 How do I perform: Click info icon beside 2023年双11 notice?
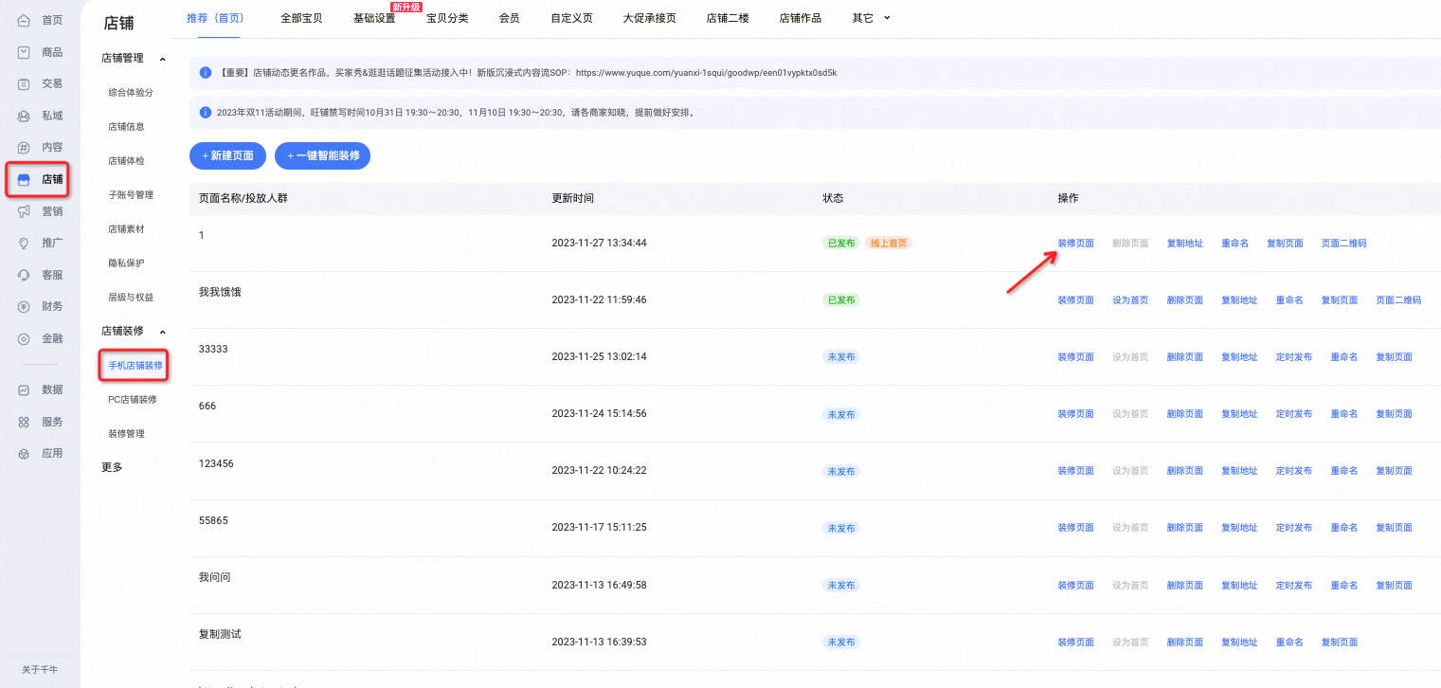pyautogui.click(x=206, y=112)
